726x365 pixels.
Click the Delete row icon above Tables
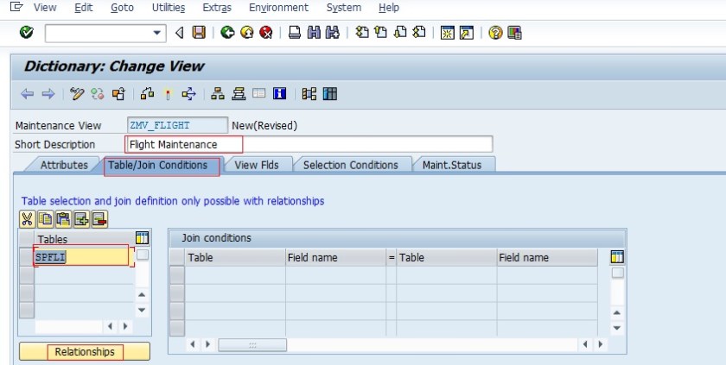[99, 219]
